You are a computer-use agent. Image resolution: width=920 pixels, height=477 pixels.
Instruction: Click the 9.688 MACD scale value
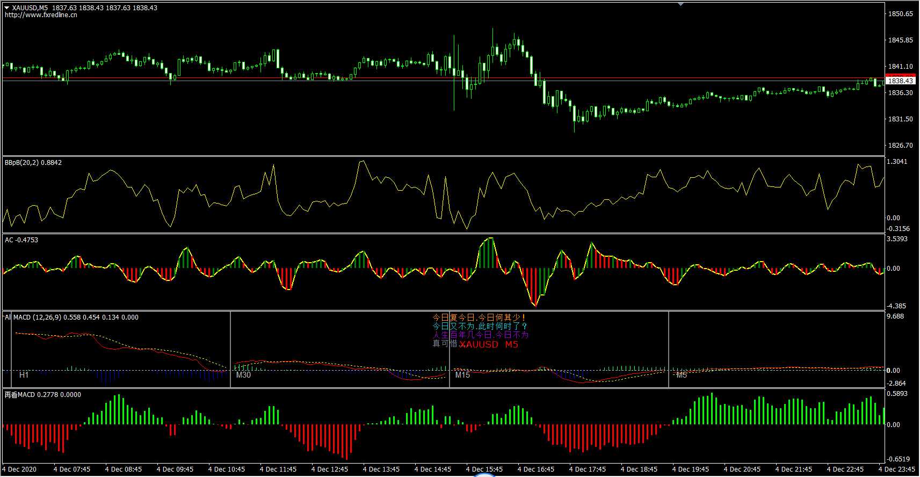tap(895, 316)
